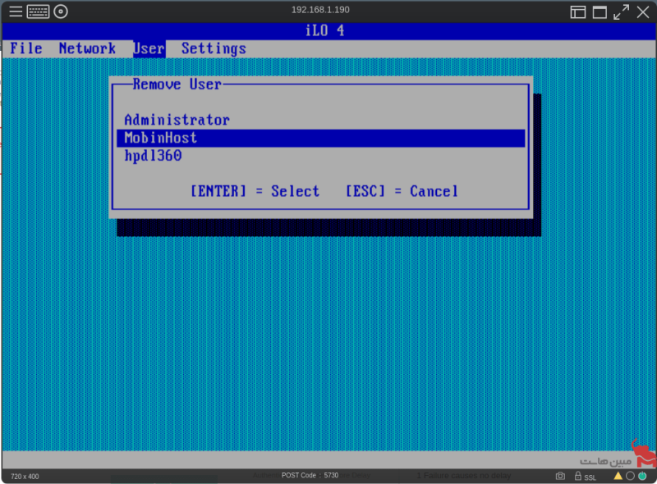Select the Administrator user entry
Image resolution: width=657 pixels, height=484 pixels.
point(177,120)
